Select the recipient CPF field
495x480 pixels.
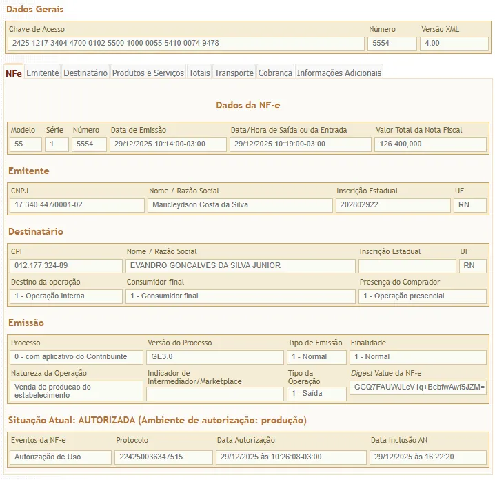66,266
